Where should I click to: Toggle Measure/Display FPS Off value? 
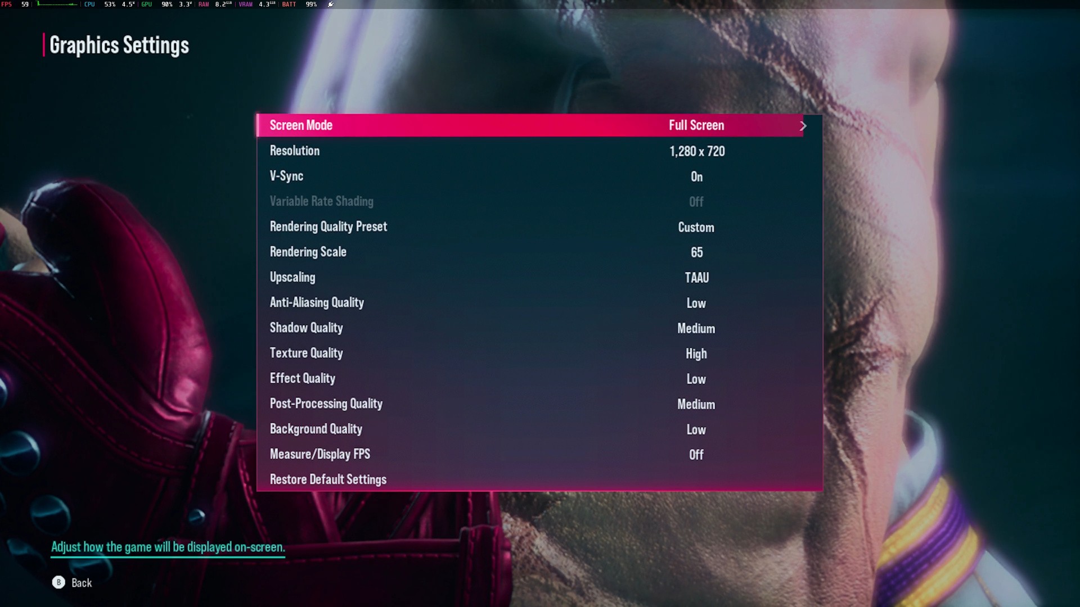[x=696, y=455]
